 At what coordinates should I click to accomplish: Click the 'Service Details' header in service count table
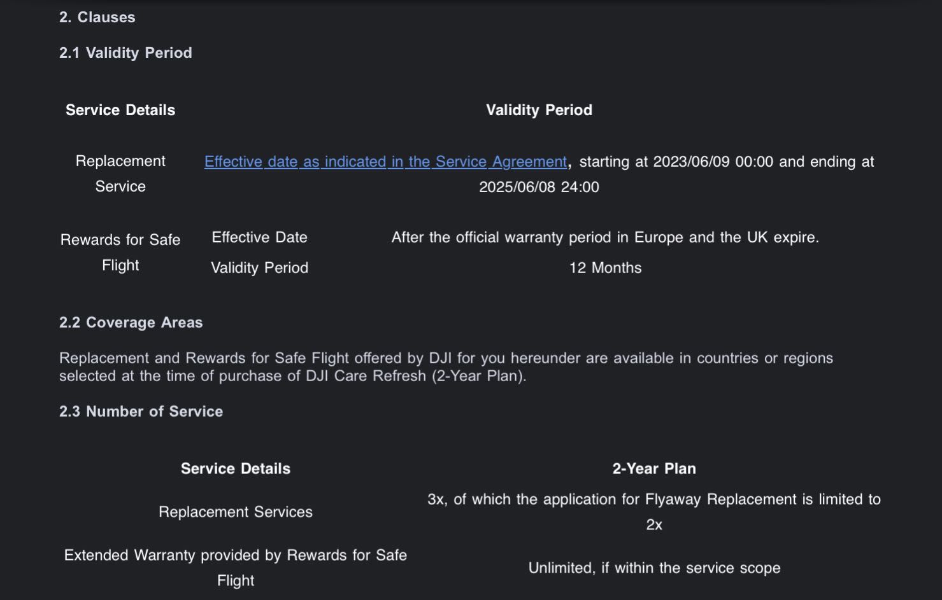(236, 469)
